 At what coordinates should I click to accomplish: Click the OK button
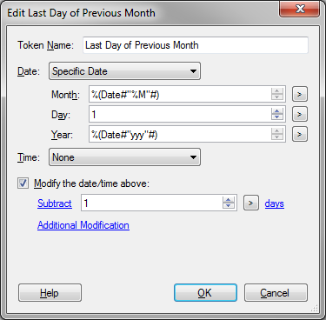click(205, 293)
